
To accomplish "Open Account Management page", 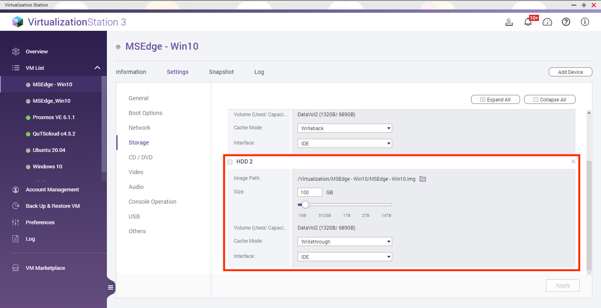I will (x=53, y=190).
